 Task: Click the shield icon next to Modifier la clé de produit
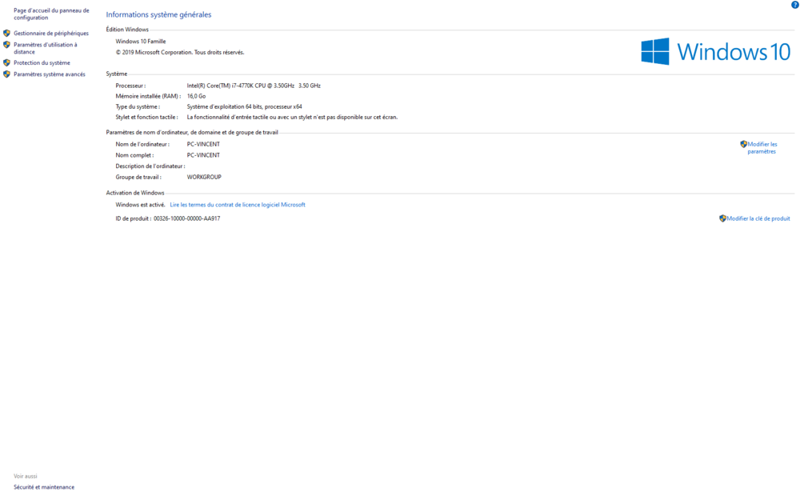tap(722, 218)
